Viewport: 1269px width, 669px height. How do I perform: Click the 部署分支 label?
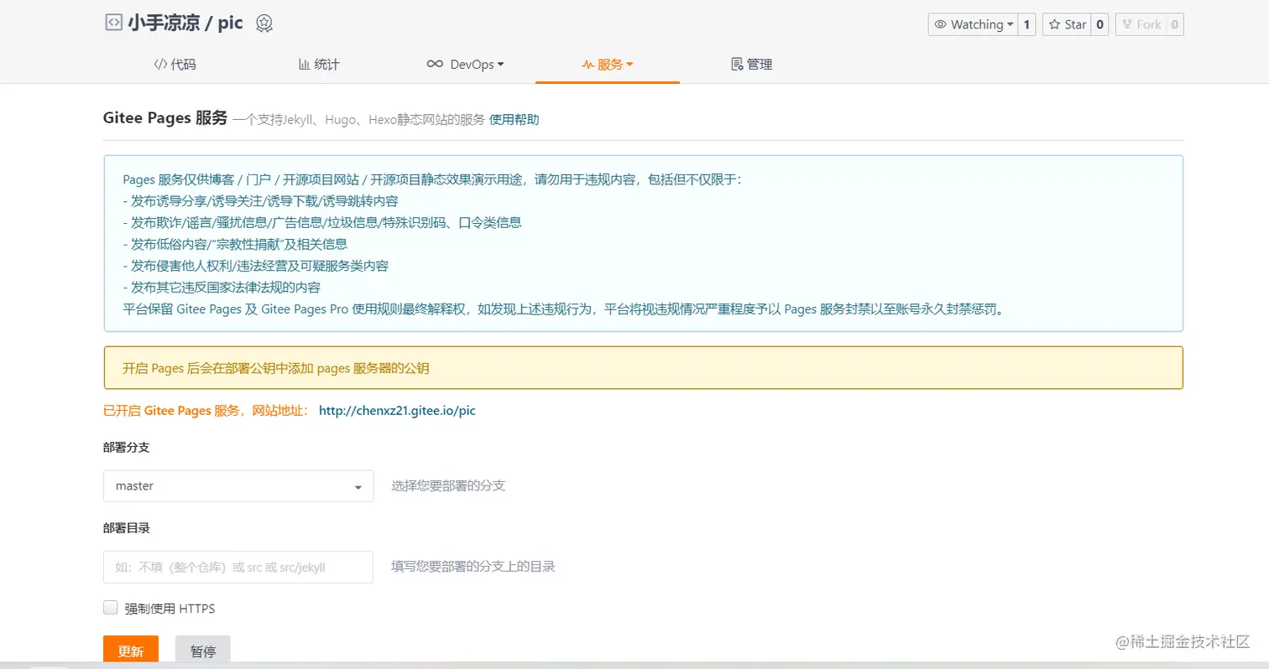[127, 448]
